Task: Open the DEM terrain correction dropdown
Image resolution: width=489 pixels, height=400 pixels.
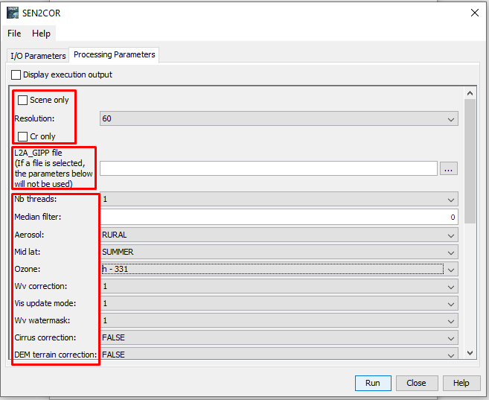Action: tap(279, 354)
